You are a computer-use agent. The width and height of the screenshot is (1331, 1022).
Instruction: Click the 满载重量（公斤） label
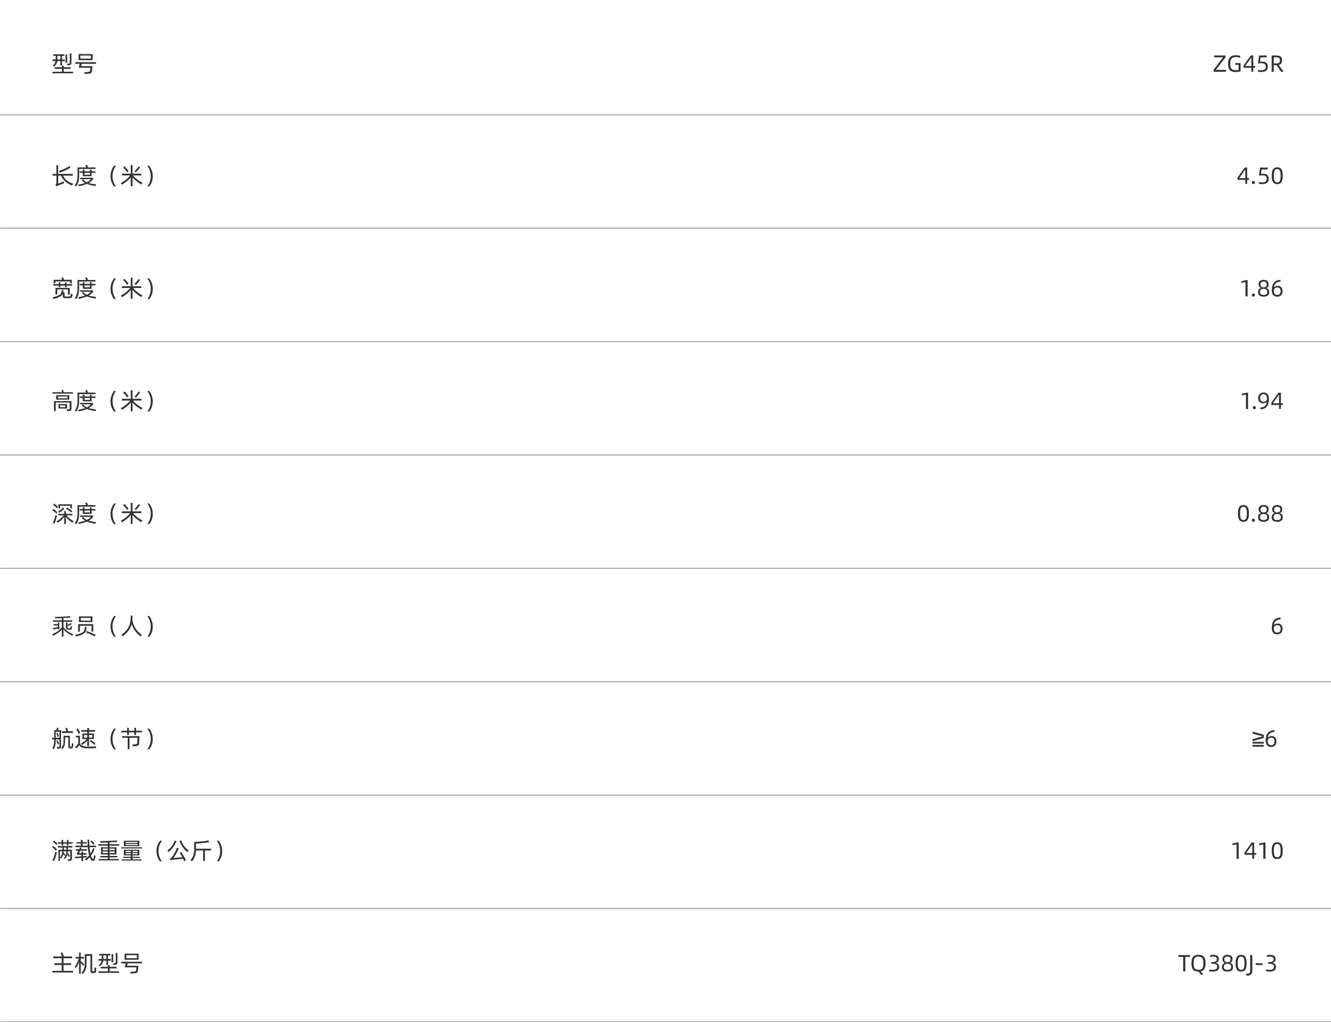(139, 851)
